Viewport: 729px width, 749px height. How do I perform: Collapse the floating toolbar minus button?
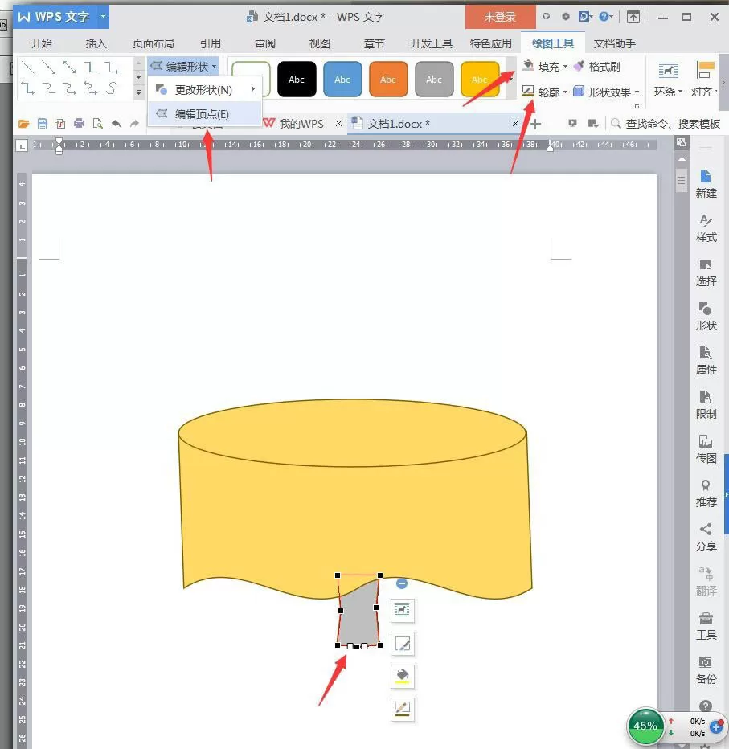(402, 583)
